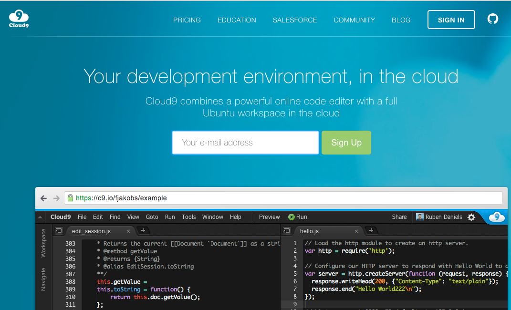Viewport: 511px width, 310px height.
Task: Click the 'Load the http module' comment
Action: pyautogui.click(x=386, y=243)
